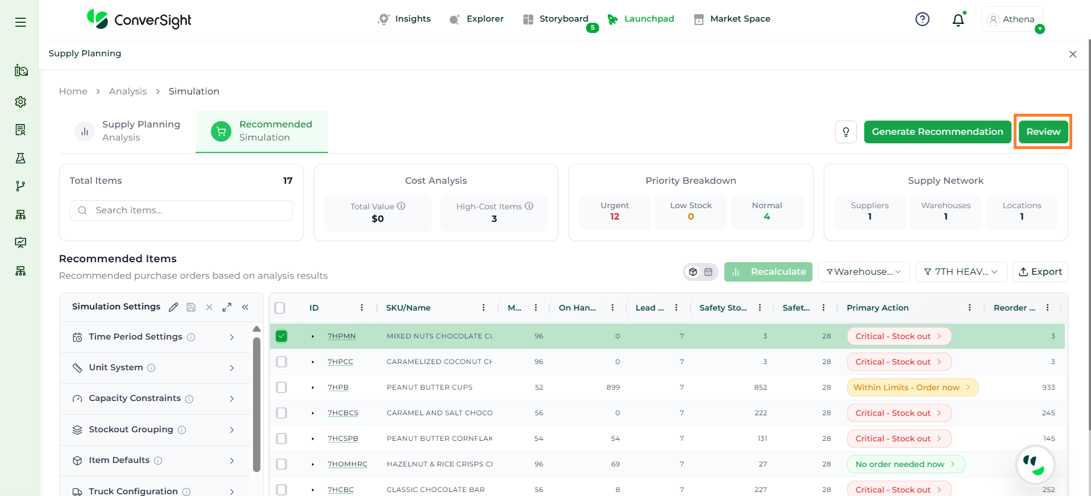
Task: Expand the 7HPB row details arrow
Action: coord(313,387)
